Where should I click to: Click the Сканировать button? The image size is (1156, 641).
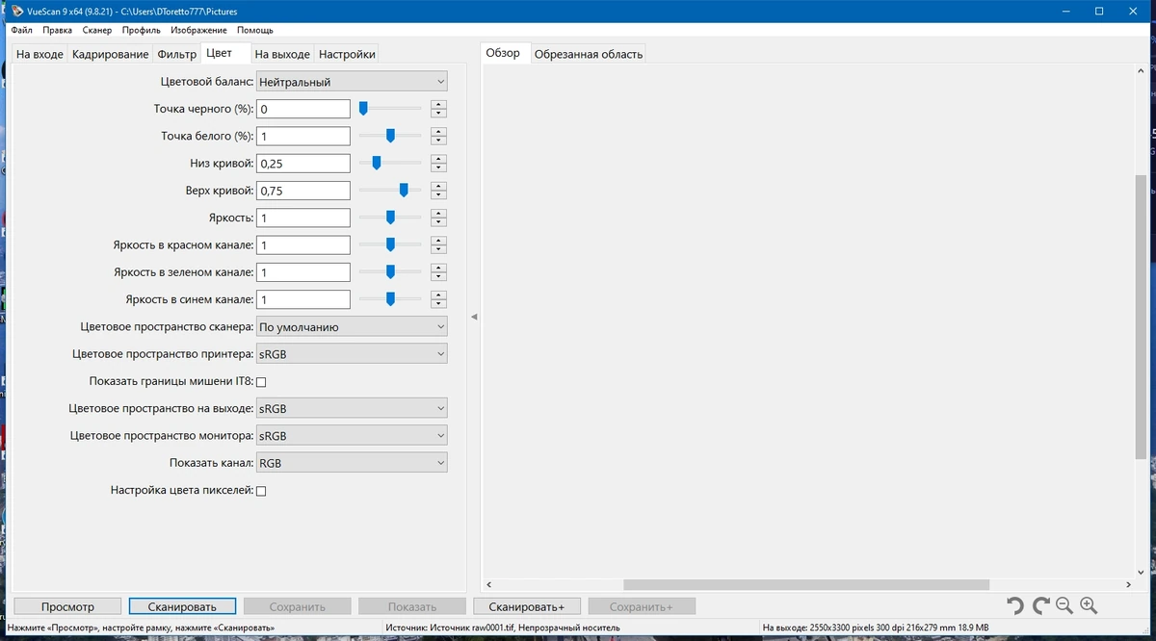tap(183, 606)
